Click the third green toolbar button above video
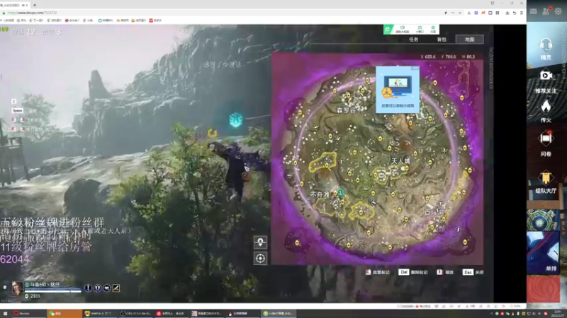Image resolution: width=567 pixels, height=318 pixels. pyautogui.click(x=433, y=29)
